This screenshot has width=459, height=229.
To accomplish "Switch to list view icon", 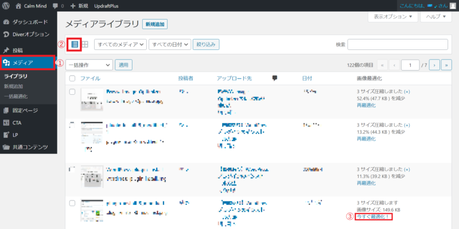I will (x=75, y=45).
